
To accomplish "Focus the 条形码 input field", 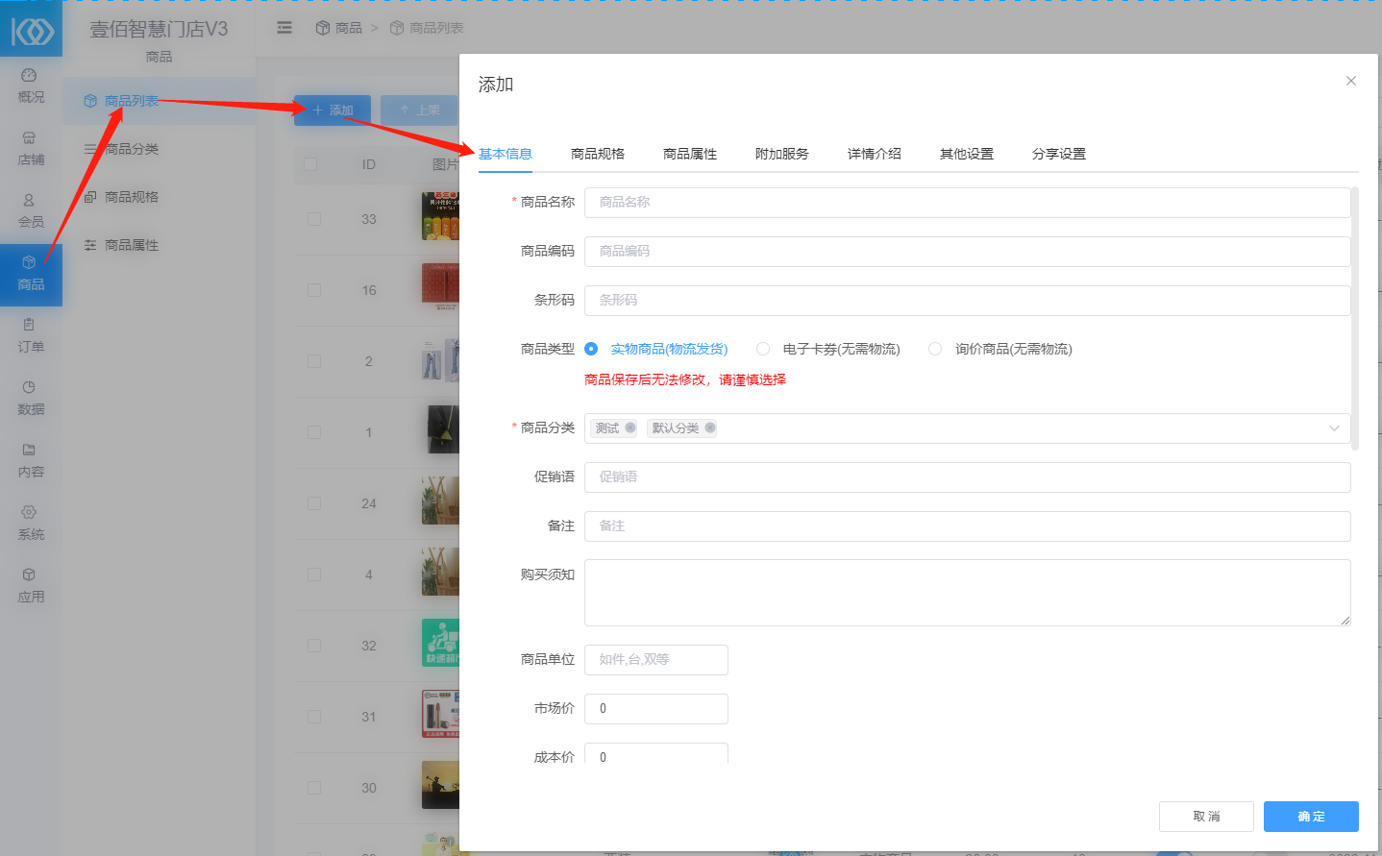I will click(967, 301).
